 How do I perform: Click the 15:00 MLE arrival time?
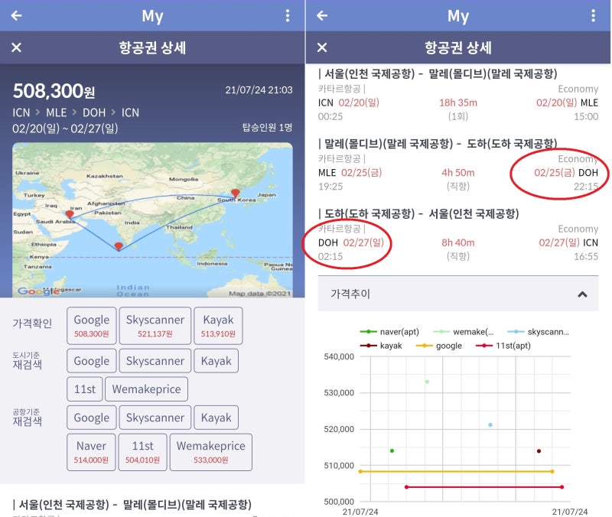(x=586, y=116)
